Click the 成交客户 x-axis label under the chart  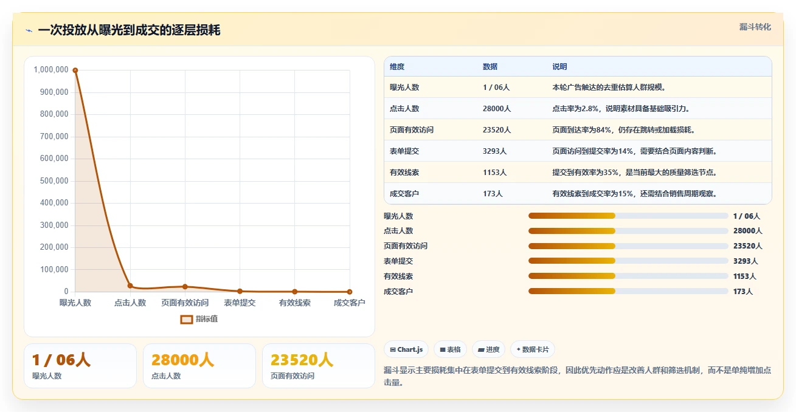point(349,303)
